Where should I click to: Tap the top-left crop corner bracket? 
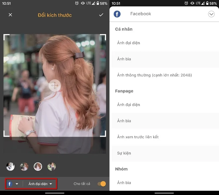click(x=5, y=36)
